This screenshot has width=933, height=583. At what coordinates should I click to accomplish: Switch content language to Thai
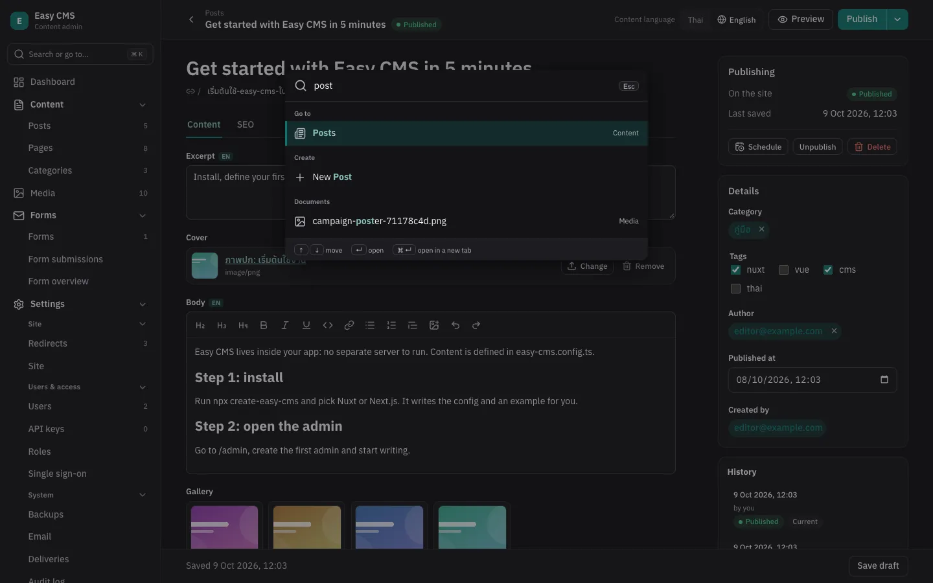[x=695, y=20]
